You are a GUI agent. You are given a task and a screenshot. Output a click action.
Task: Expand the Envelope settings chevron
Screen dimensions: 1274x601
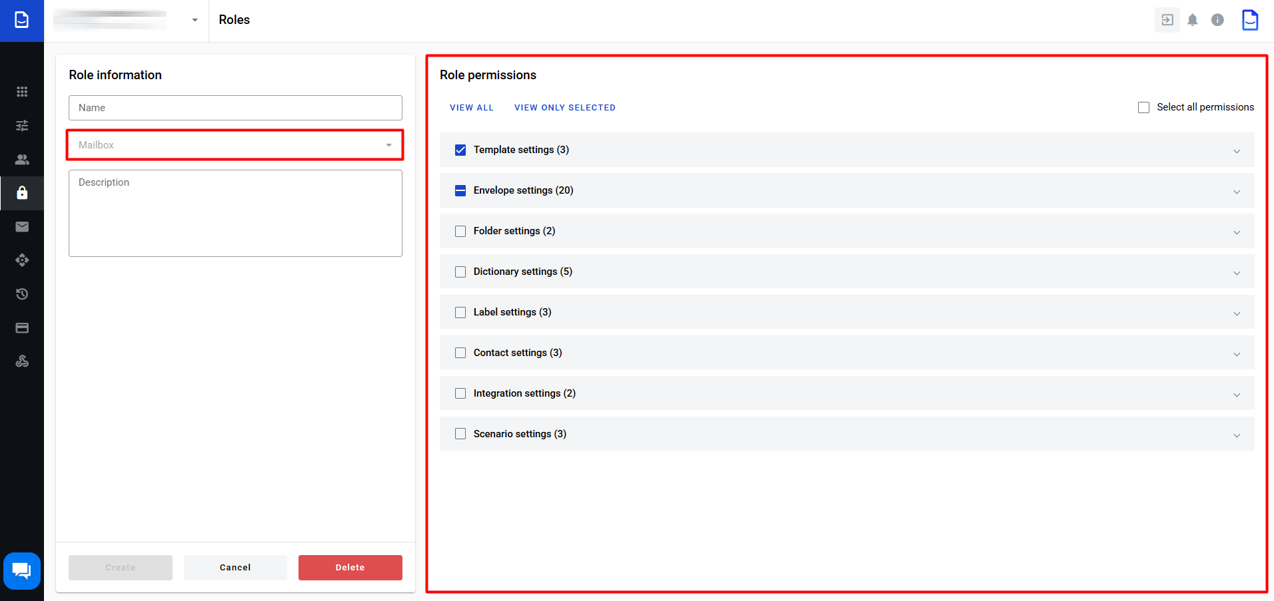tap(1236, 192)
